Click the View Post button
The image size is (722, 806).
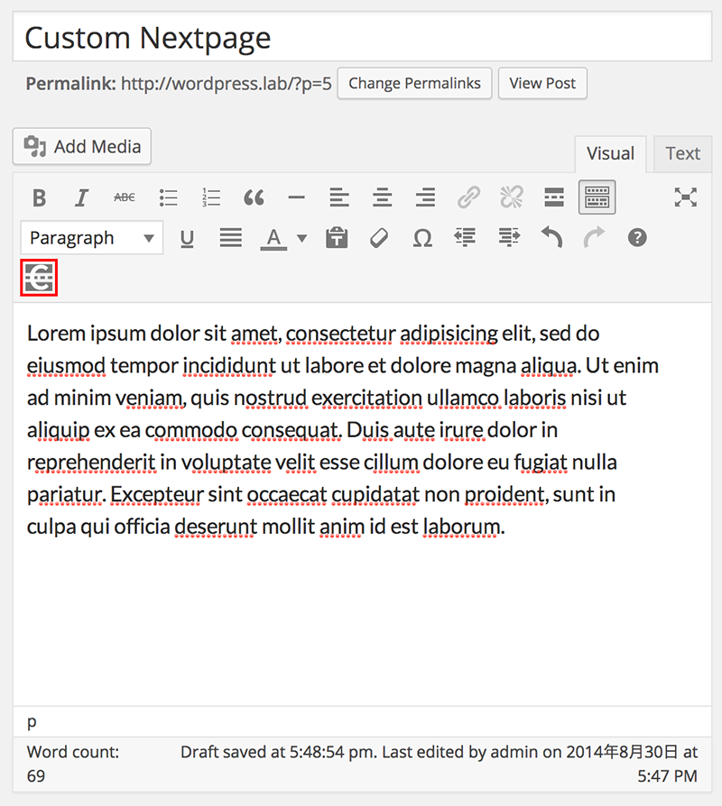tap(542, 83)
